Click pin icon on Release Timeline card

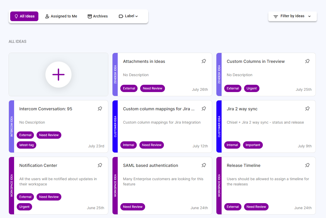(307, 165)
